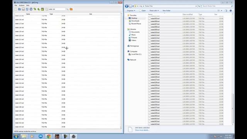
Task: Sort IMG Editor list by Size column header
Action: click(91, 14)
